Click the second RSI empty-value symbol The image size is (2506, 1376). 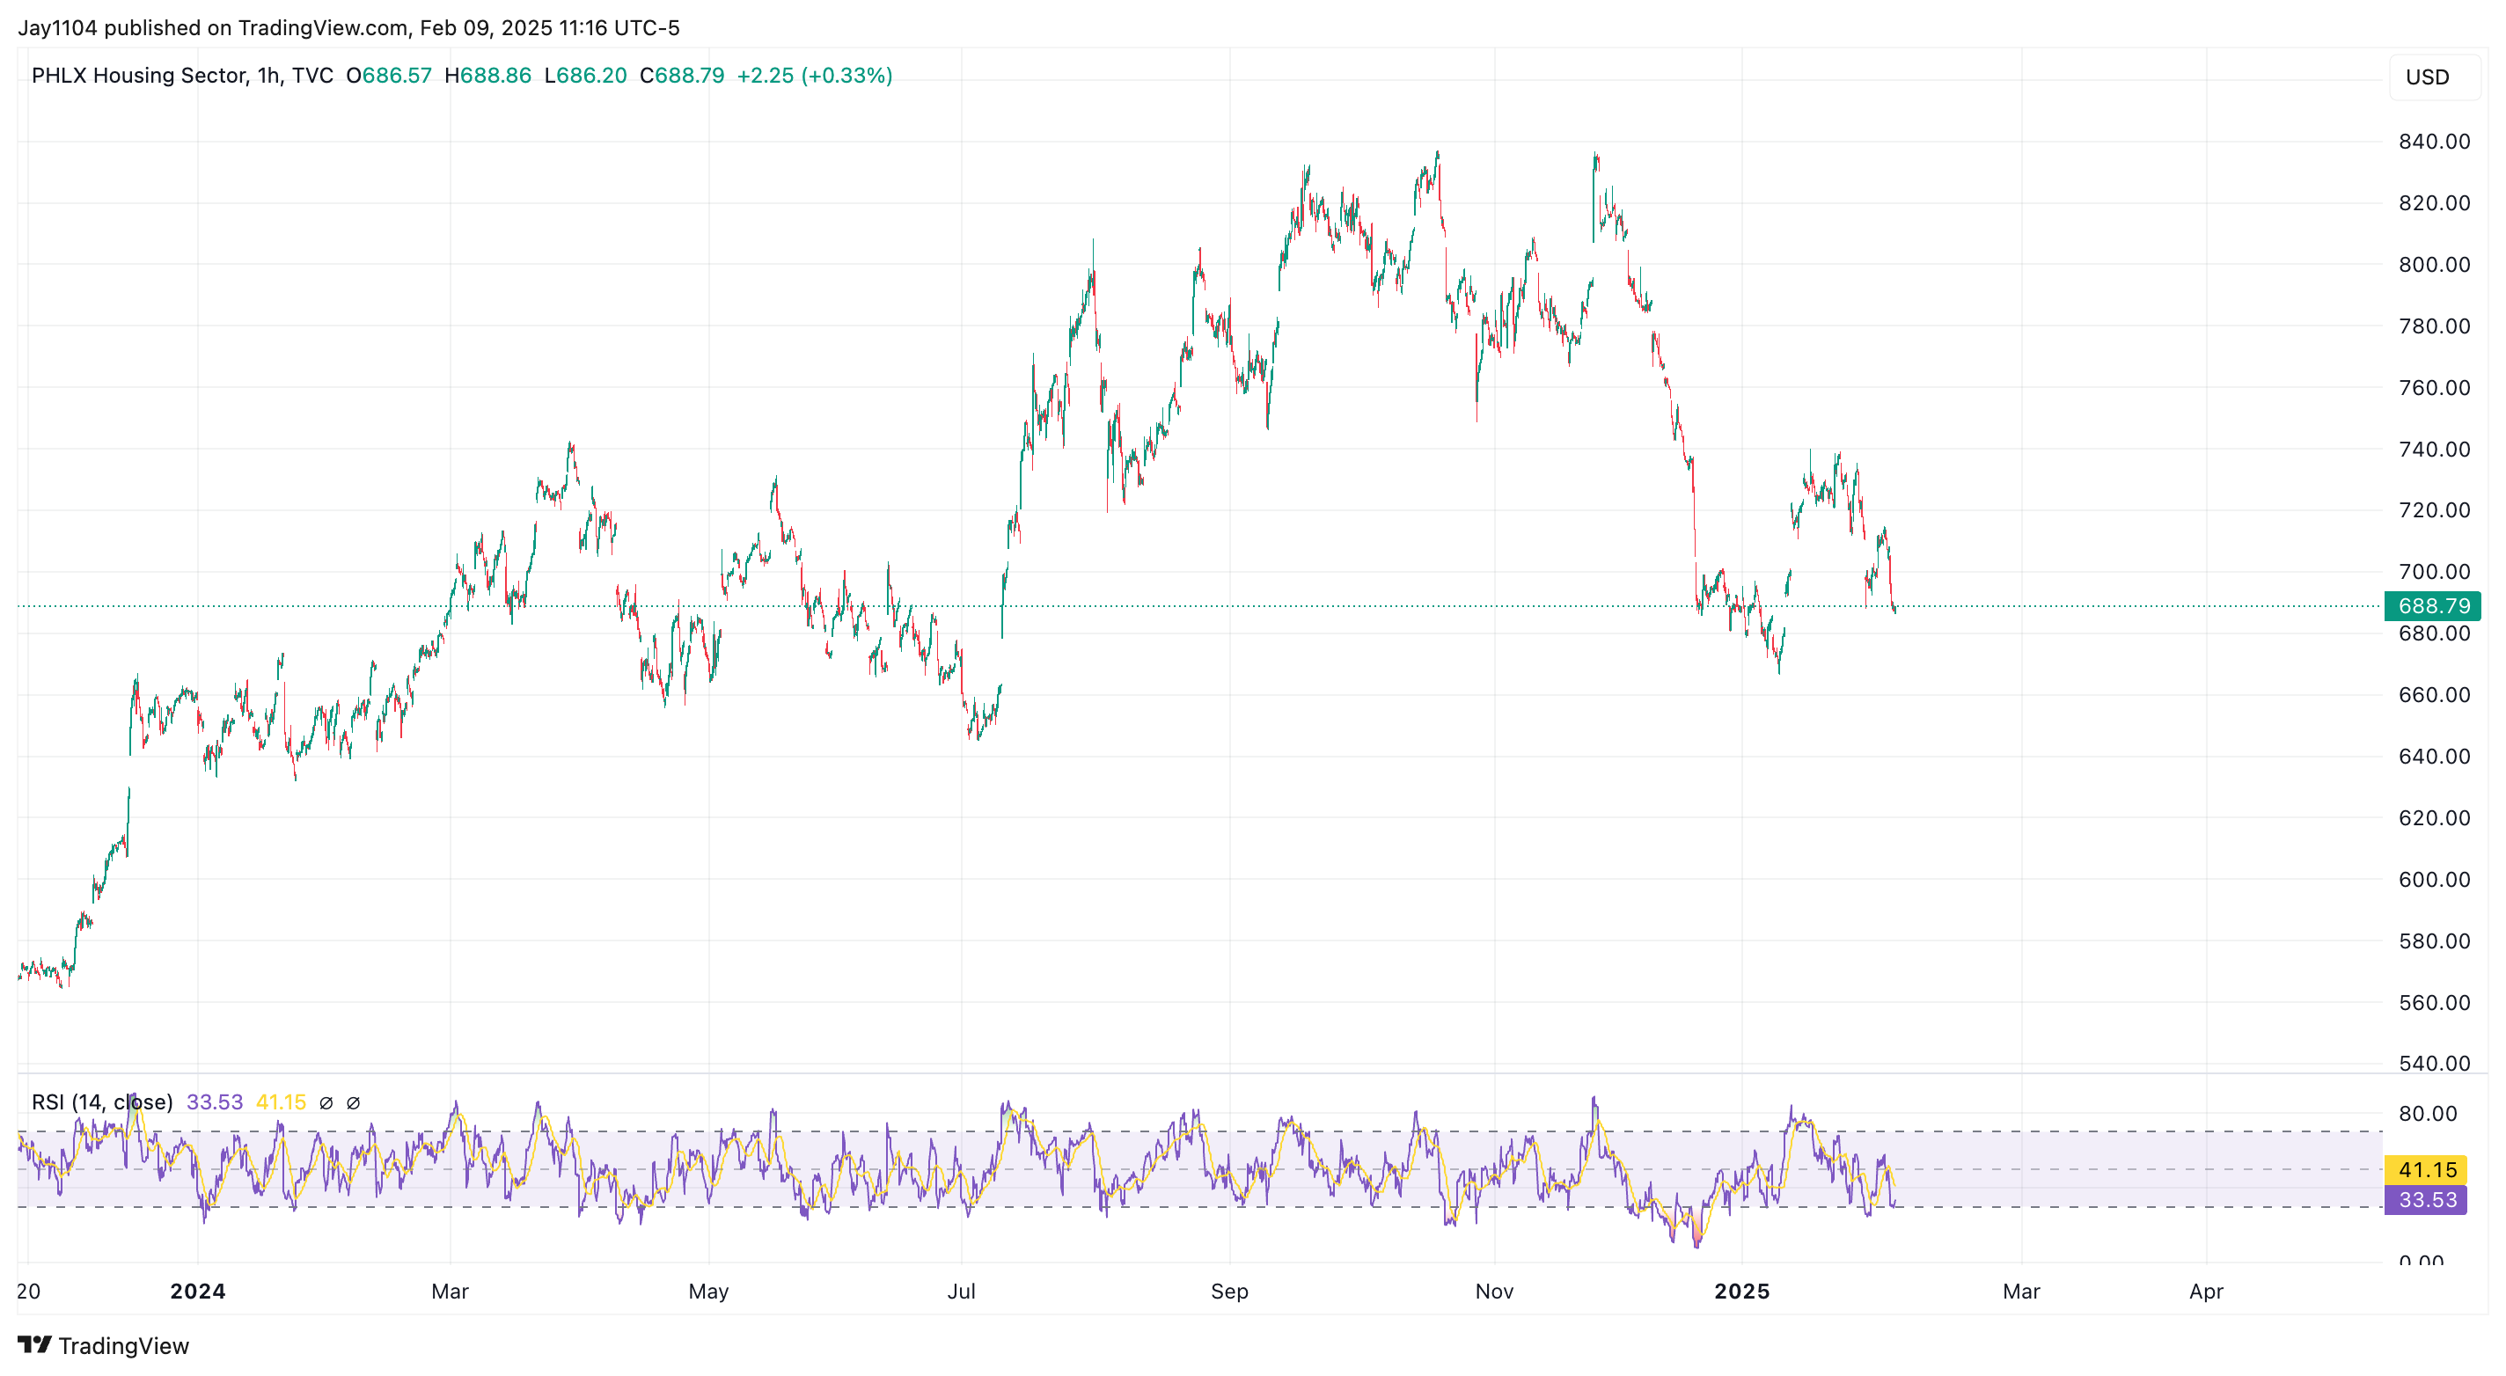pos(354,1102)
